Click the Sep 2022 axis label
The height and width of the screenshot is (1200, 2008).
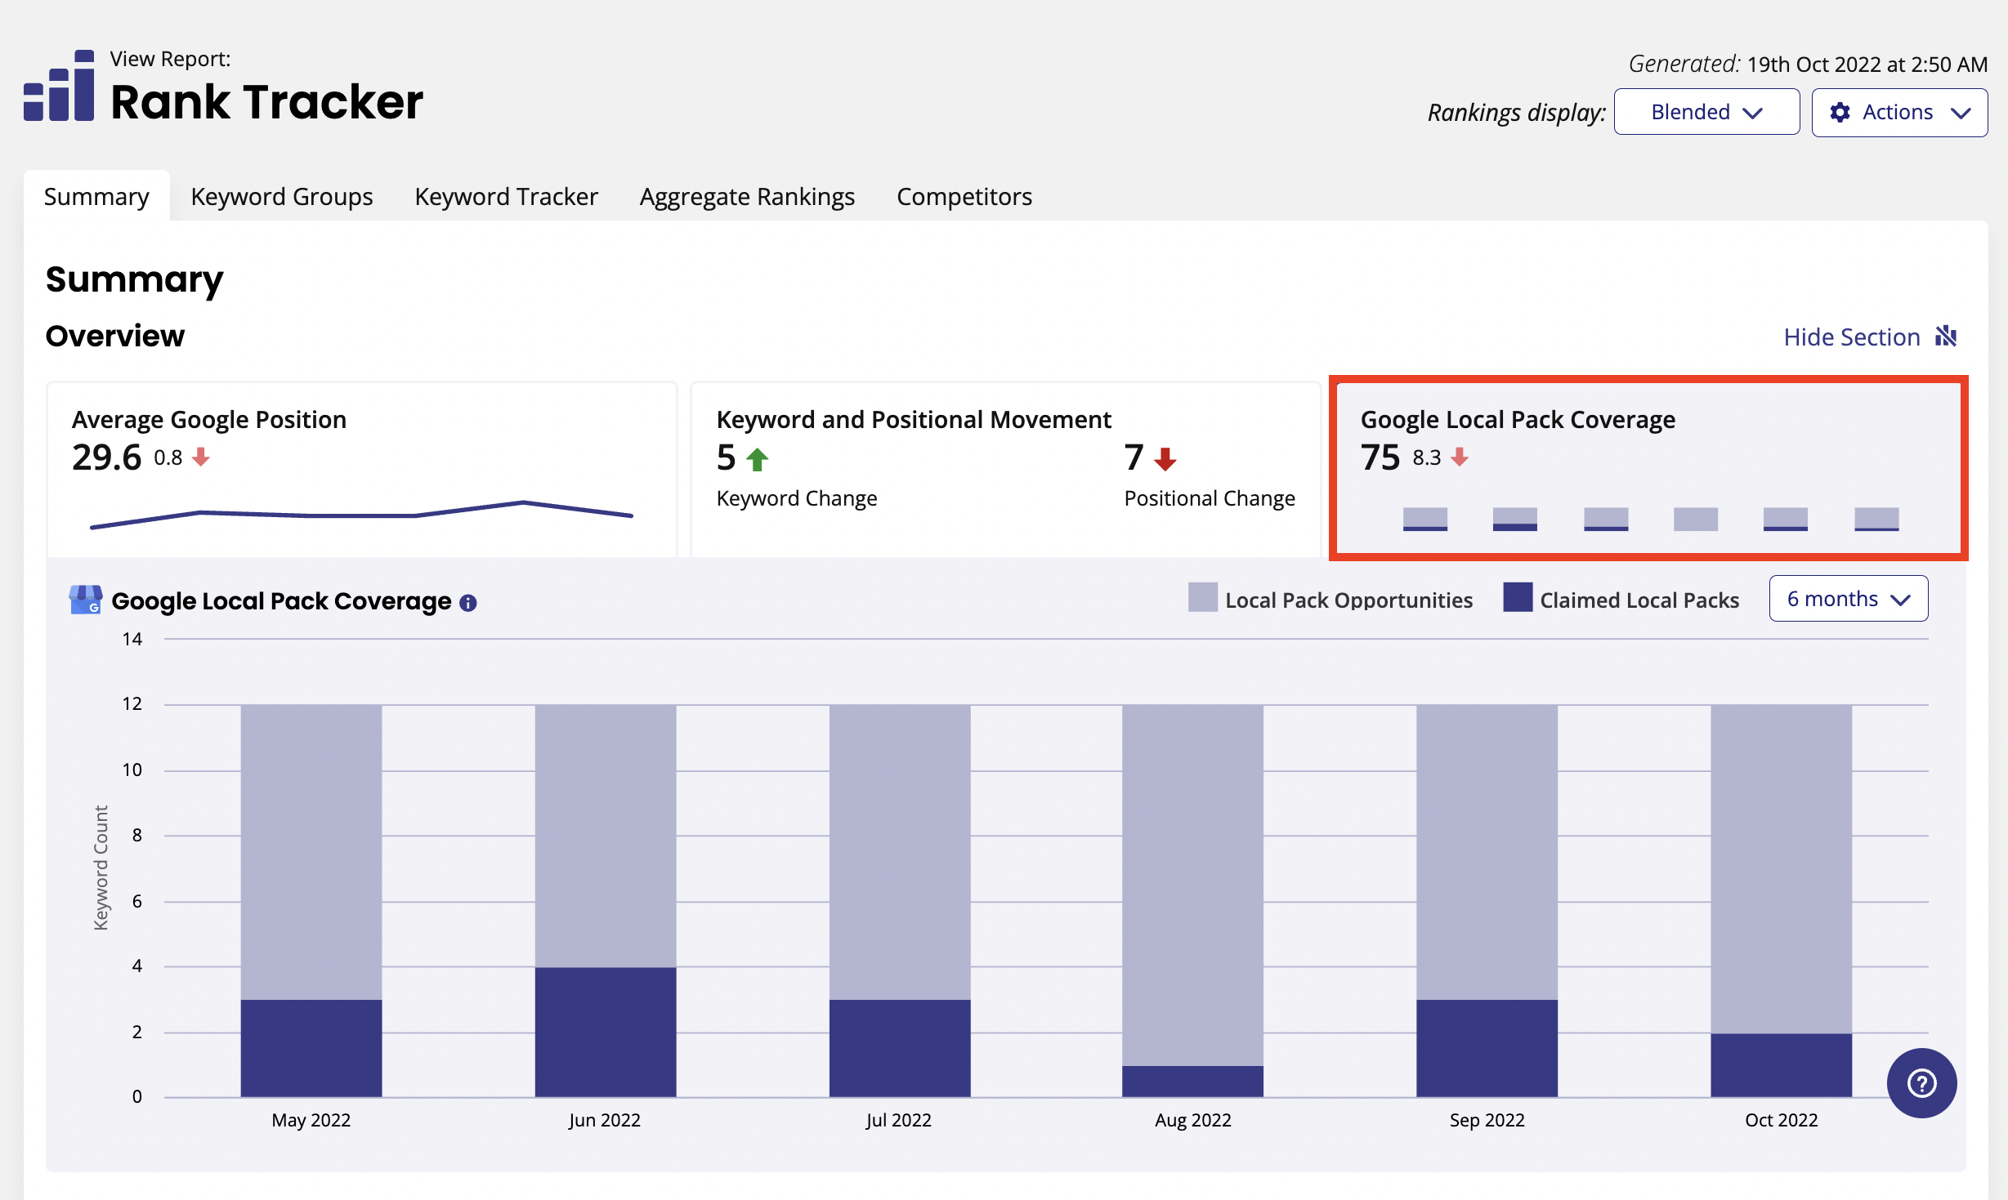coord(1487,1120)
